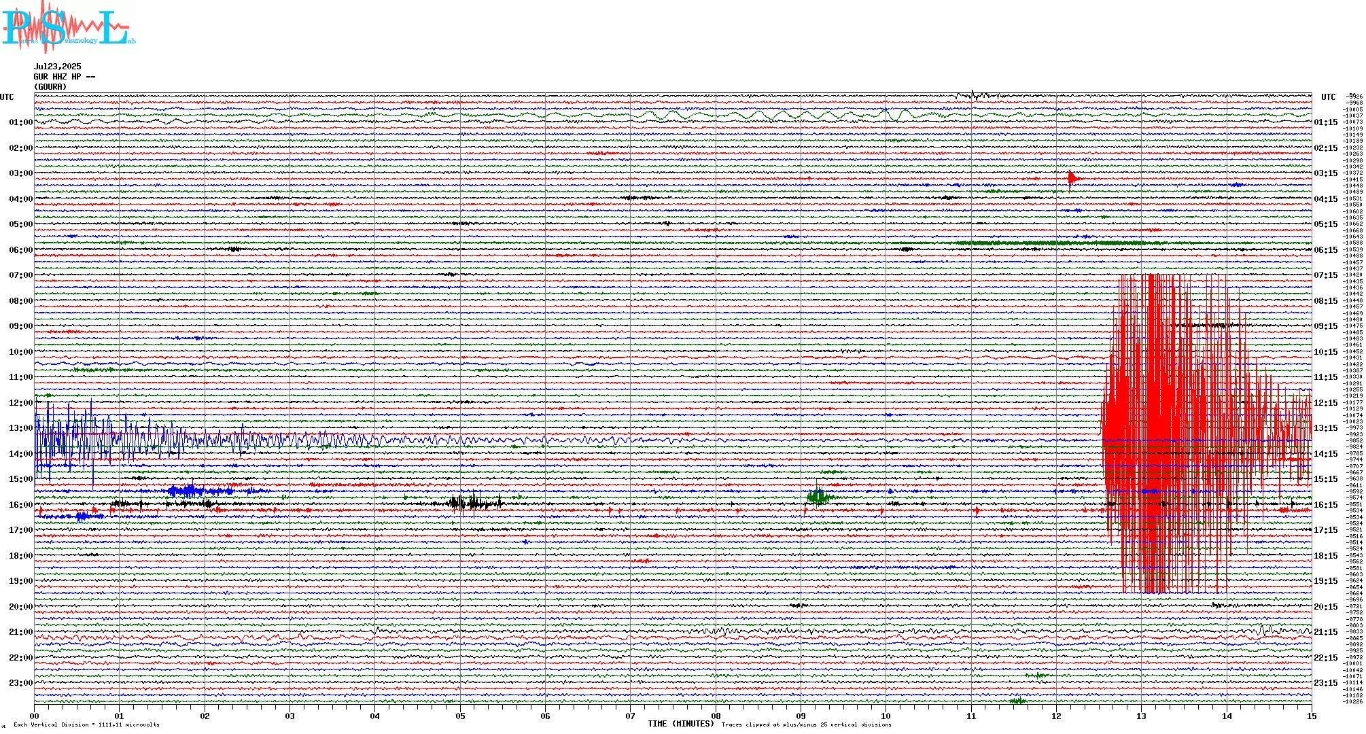Screen dimensions: 1366x734
Task: Select the 20:00 hour label
Action: pyautogui.click(x=20, y=607)
